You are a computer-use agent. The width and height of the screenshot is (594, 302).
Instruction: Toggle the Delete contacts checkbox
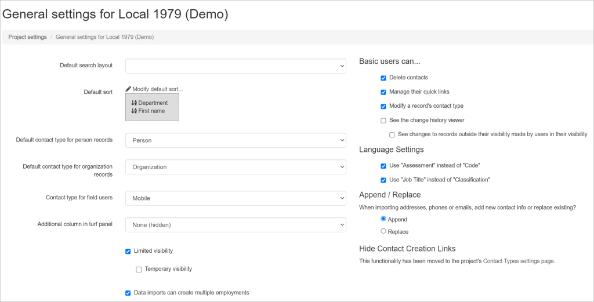coord(383,78)
